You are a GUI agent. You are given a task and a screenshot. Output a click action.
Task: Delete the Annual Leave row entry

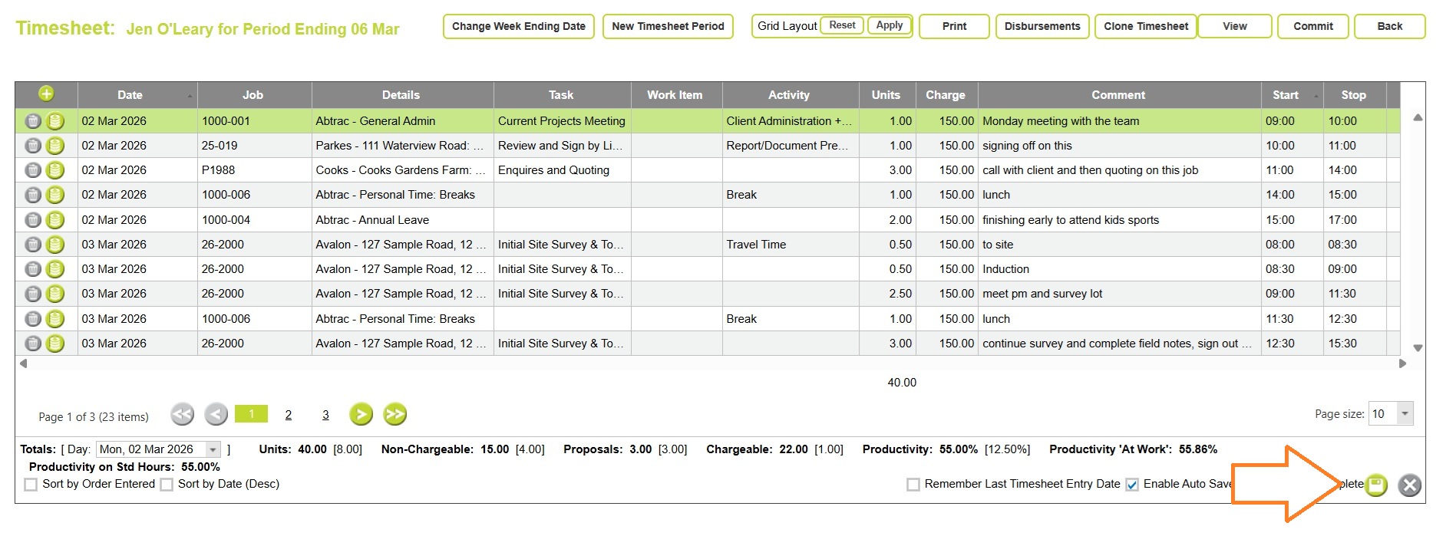33,220
